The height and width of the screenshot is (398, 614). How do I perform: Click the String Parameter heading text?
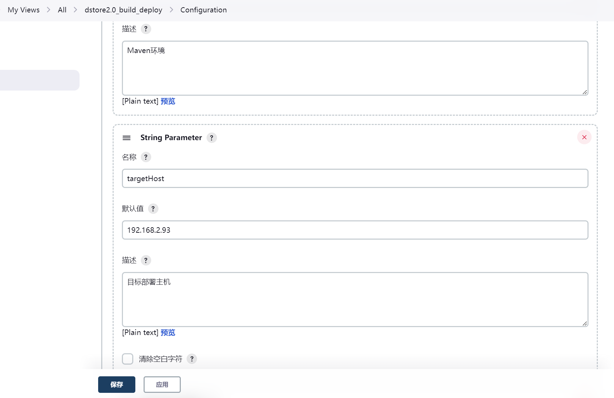171,138
